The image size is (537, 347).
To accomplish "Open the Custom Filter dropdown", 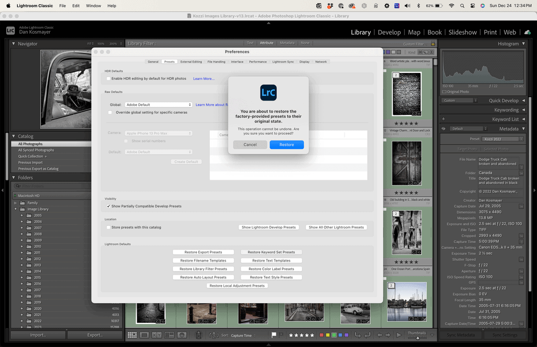I will 415,44.
